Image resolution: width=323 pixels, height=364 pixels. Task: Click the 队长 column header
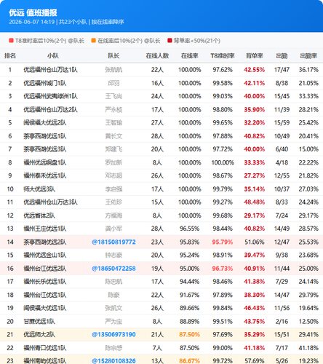pyautogui.click(x=113, y=56)
